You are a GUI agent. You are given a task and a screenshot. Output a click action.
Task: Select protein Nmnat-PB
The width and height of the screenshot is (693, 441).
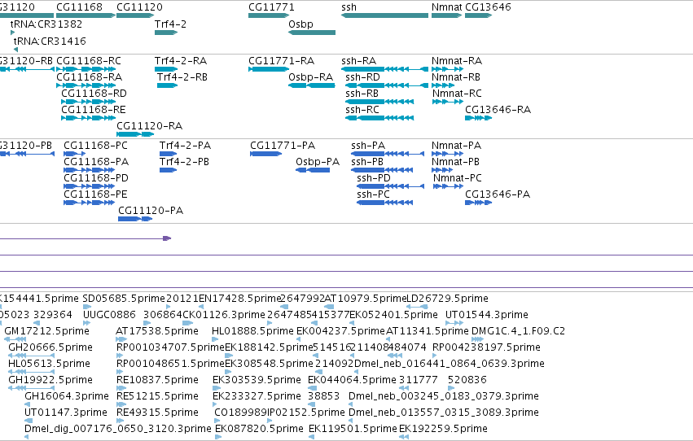[455, 162]
